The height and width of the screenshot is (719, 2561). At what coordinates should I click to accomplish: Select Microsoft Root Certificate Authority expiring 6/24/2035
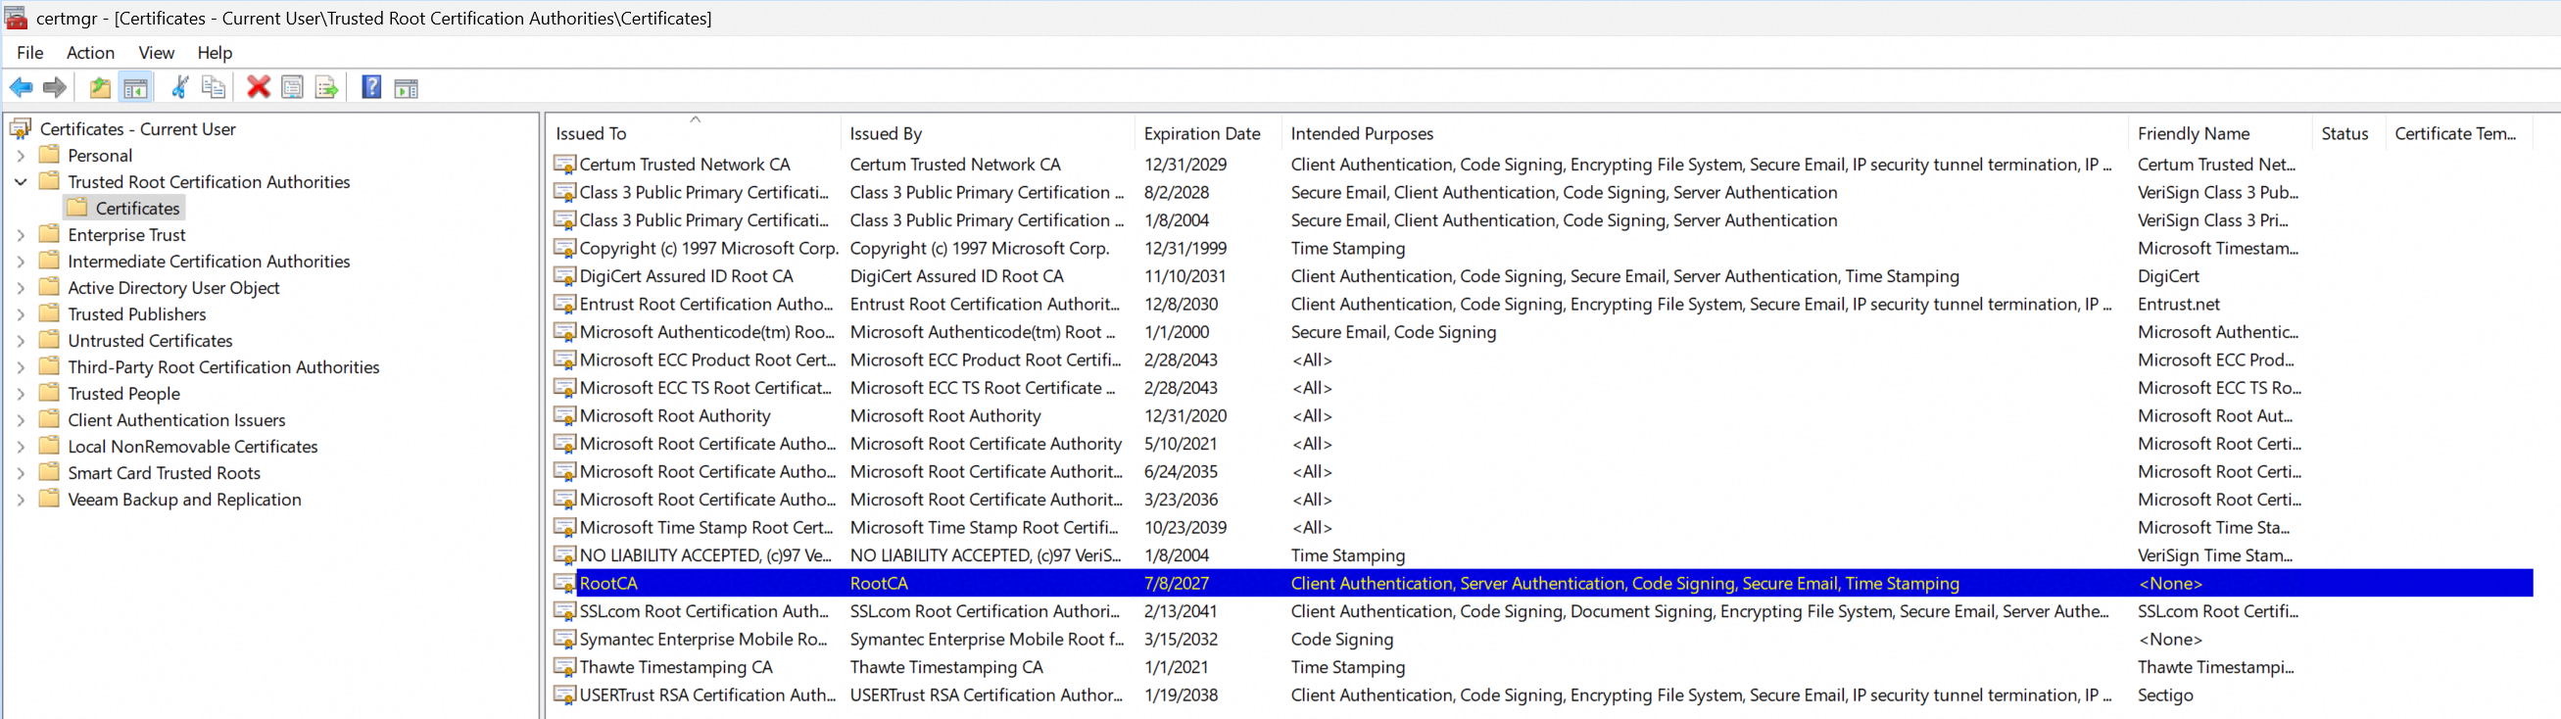pos(1543,471)
